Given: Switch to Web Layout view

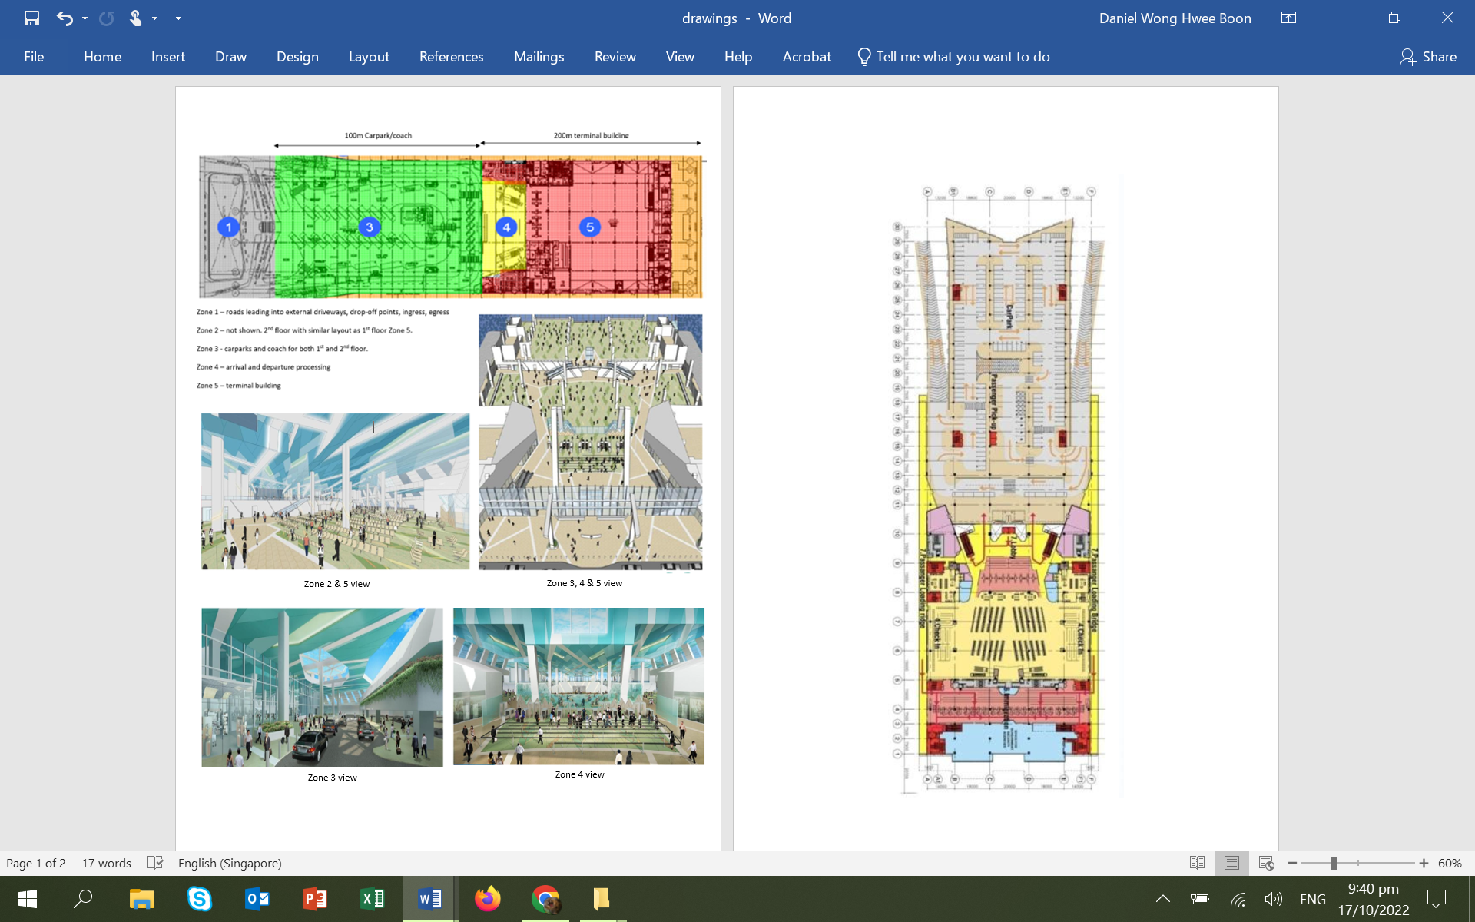Looking at the screenshot, I should (x=1267, y=863).
